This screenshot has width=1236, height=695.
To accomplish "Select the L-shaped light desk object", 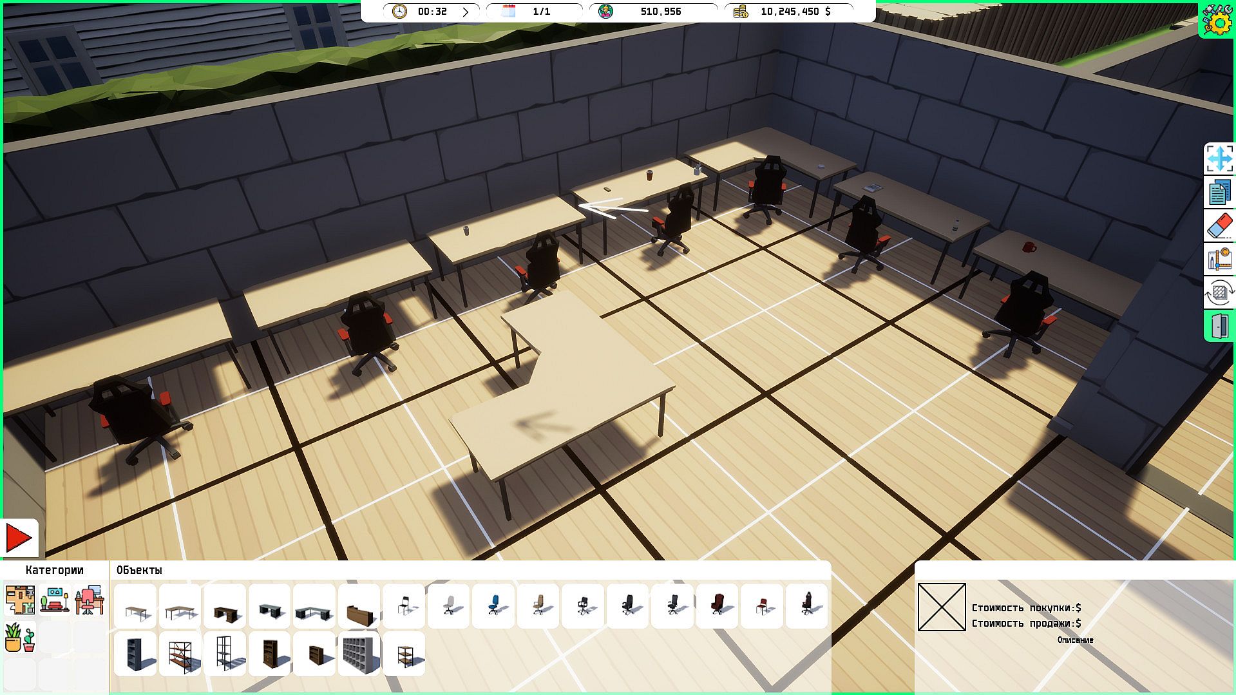I will [x=180, y=607].
